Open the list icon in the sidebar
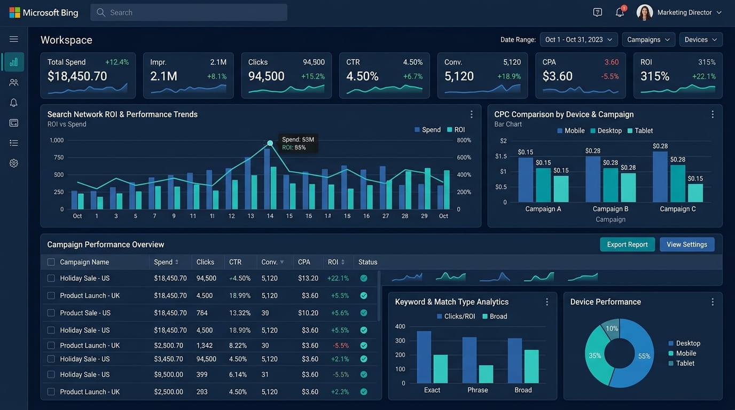The width and height of the screenshot is (735, 410). pyautogui.click(x=14, y=143)
